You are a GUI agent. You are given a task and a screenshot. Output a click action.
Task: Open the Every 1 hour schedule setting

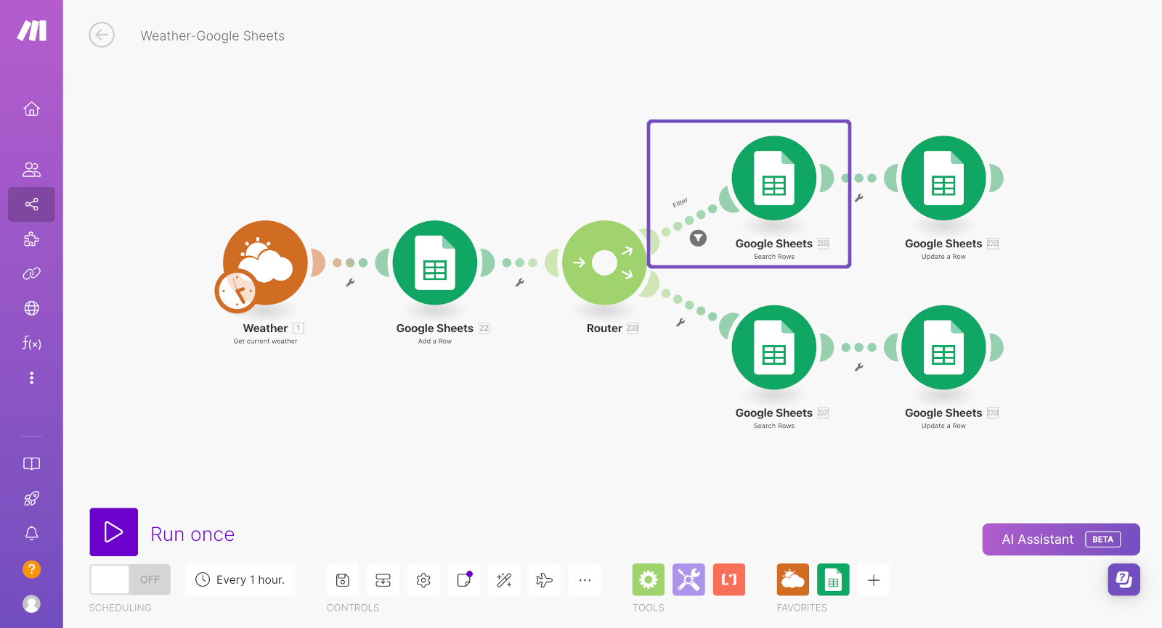click(240, 580)
